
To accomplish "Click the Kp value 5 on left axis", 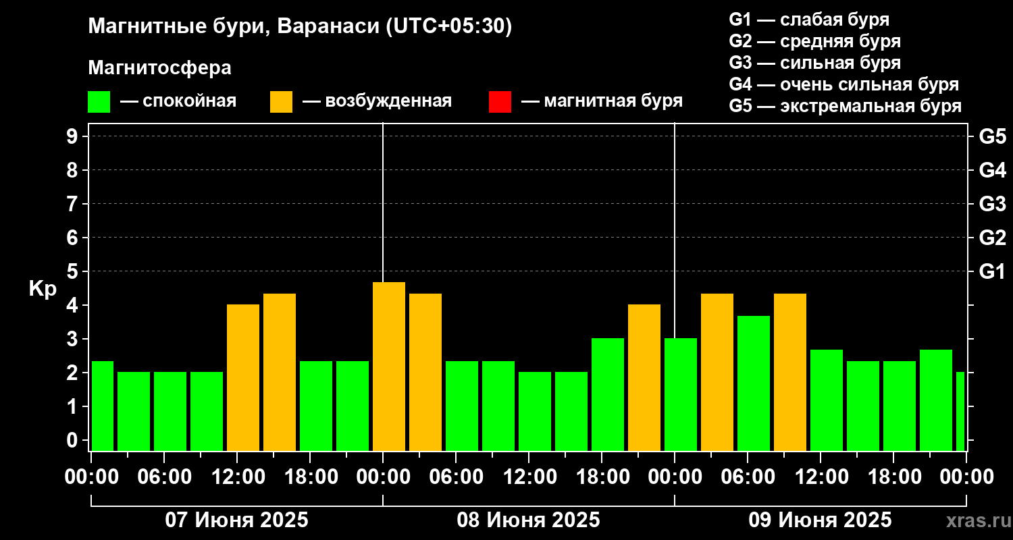I will (74, 271).
